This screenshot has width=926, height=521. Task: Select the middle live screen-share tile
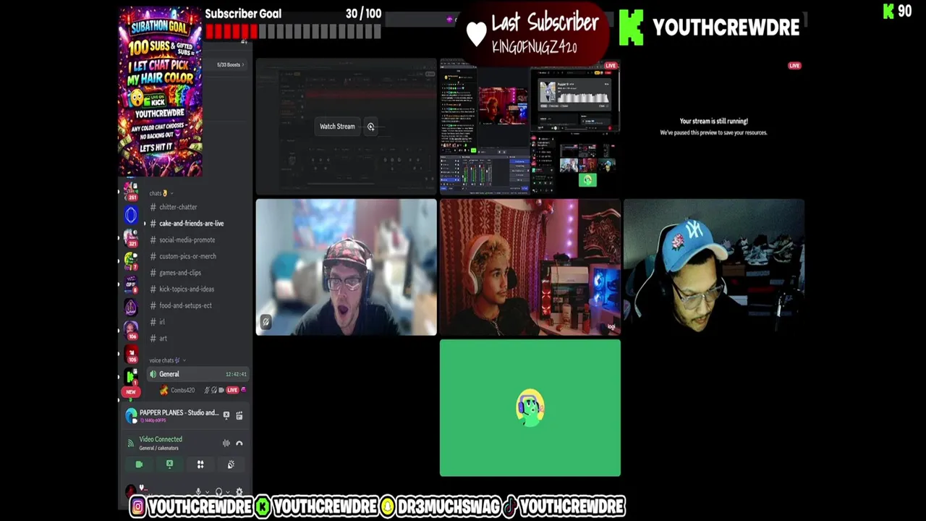click(530, 127)
